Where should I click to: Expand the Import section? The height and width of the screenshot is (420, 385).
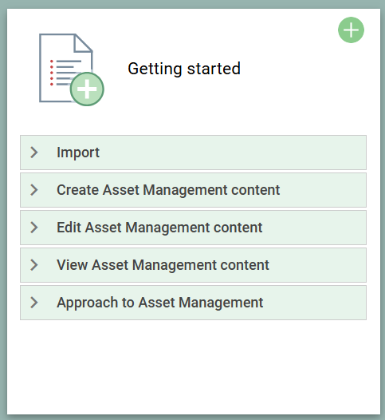(x=194, y=153)
